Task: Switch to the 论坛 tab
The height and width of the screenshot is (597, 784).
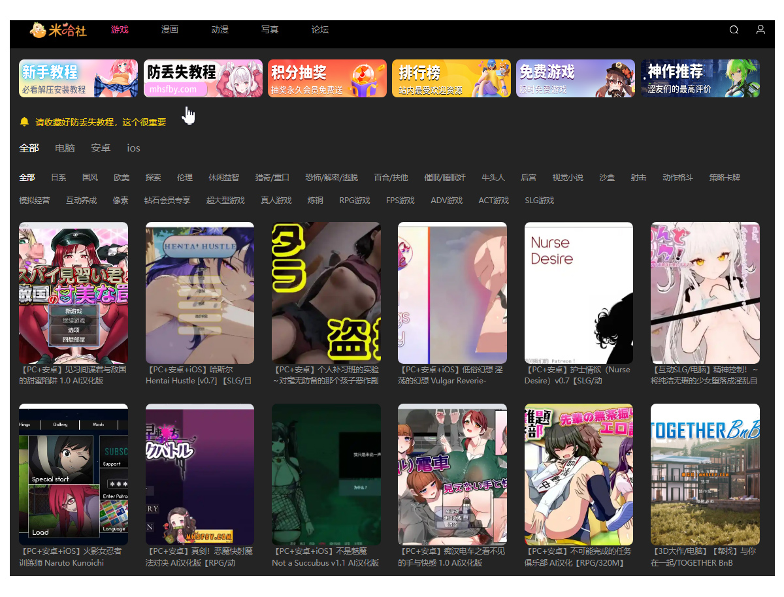Action: coord(319,29)
